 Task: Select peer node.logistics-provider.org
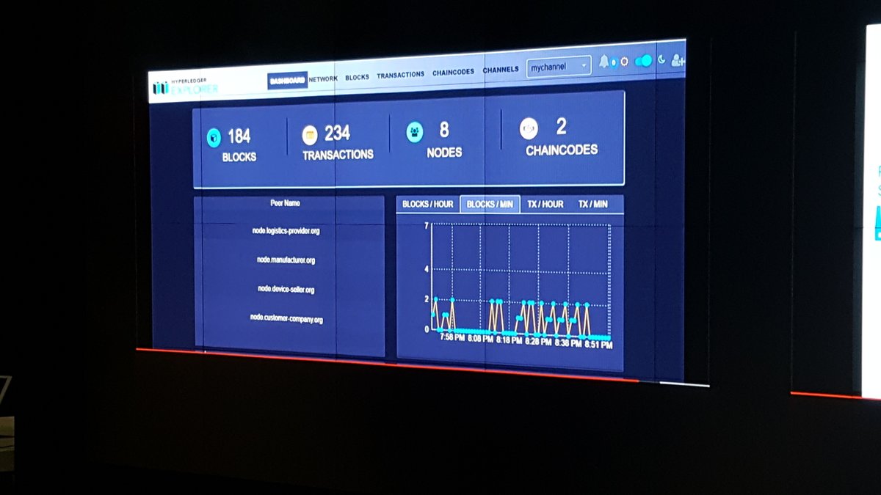(x=286, y=230)
